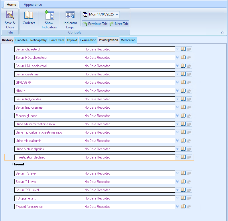
Task: Open the Foot Exam tab
Action: (57, 40)
